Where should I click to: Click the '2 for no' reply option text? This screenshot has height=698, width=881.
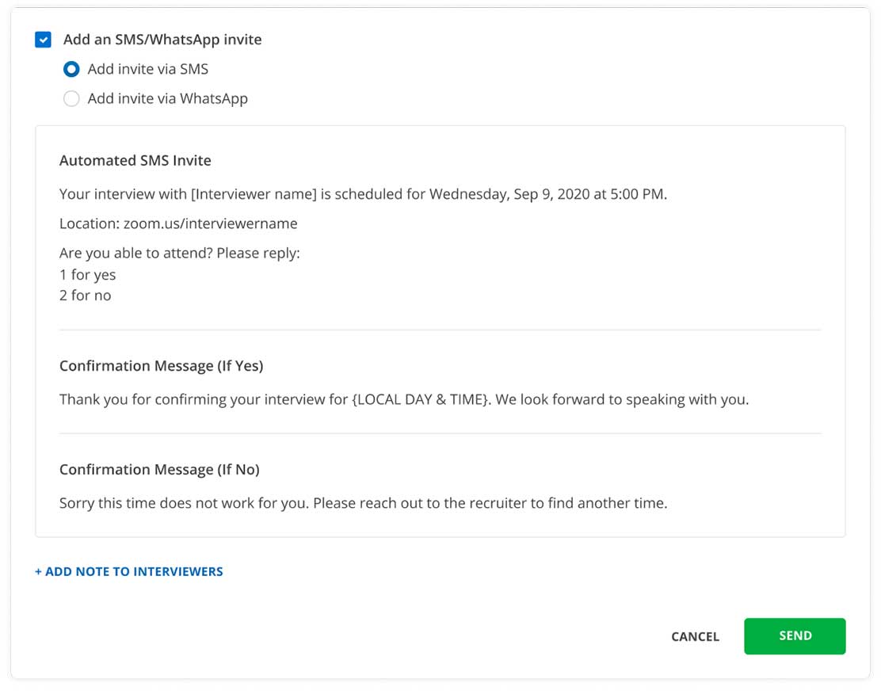pyautogui.click(x=86, y=296)
